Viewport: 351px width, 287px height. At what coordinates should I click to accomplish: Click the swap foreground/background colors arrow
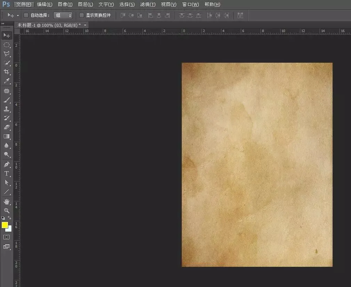[10, 218]
